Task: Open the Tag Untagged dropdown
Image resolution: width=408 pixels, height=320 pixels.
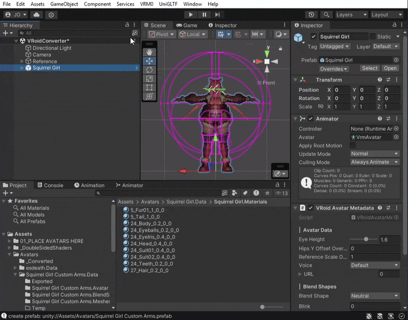Action: click(x=335, y=46)
